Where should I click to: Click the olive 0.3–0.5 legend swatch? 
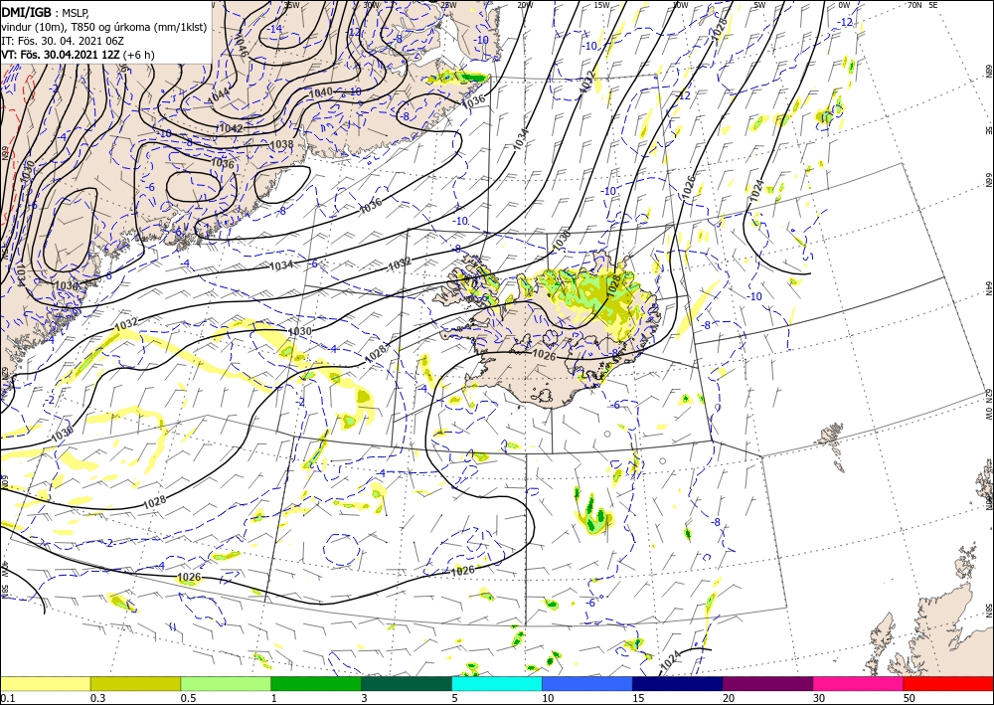point(135,683)
